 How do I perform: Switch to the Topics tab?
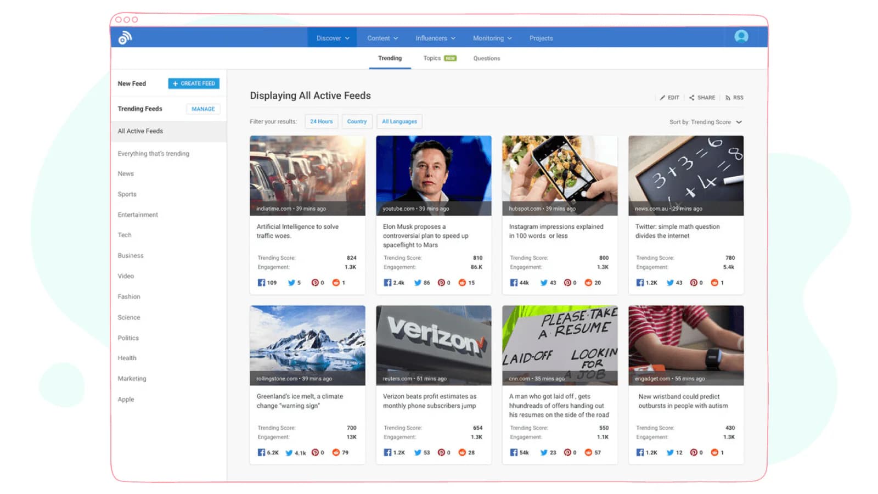click(440, 58)
